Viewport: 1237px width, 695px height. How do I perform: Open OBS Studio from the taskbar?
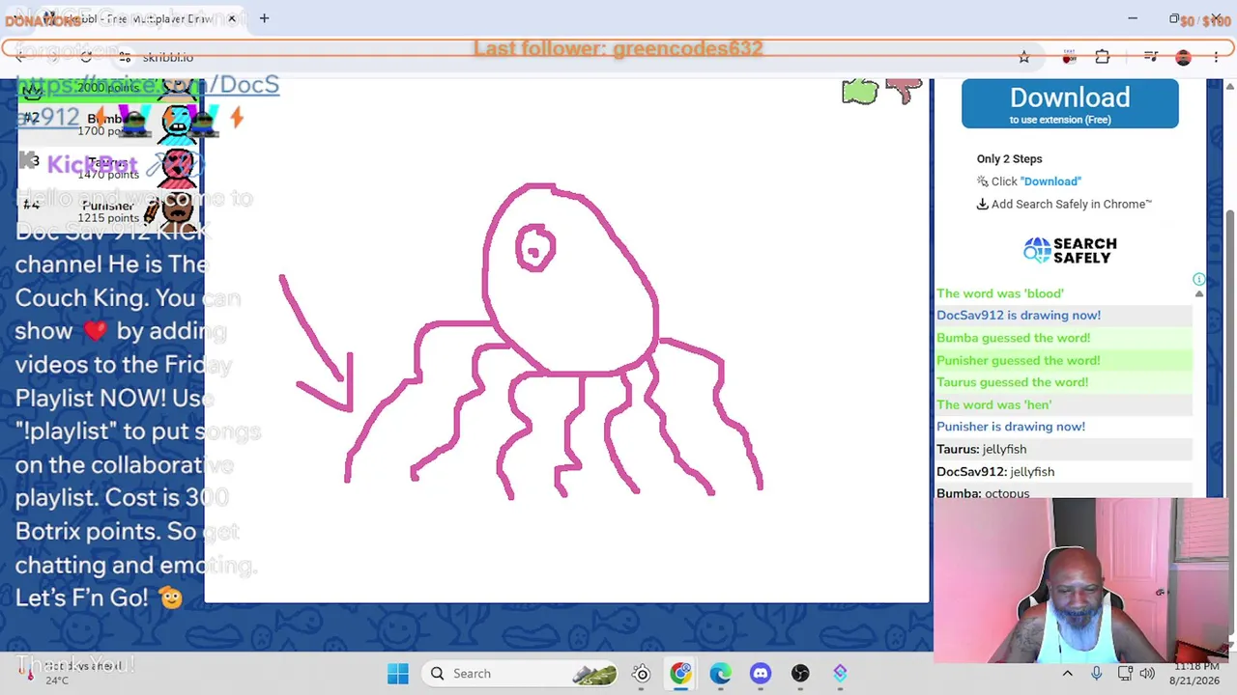(800, 674)
